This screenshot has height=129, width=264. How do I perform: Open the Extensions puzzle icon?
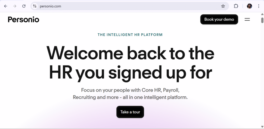236,6
